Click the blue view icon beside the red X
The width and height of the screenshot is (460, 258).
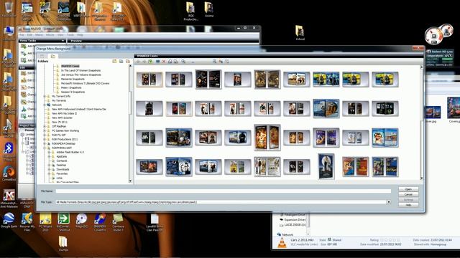pos(158,62)
